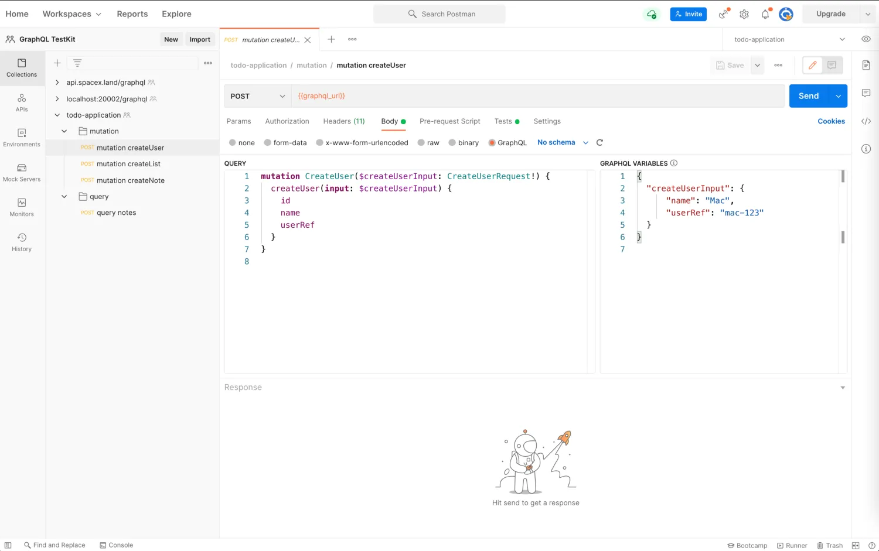Image resolution: width=879 pixels, height=551 pixels.
Task: Switch to the Tests tab
Action: click(506, 121)
